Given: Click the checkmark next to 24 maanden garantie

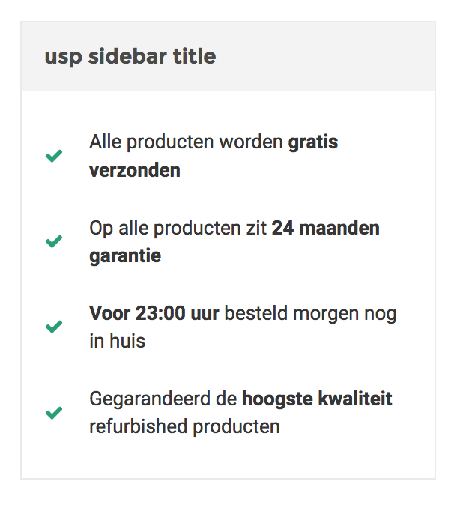Looking at the screenshot, I should click(54, 241).
